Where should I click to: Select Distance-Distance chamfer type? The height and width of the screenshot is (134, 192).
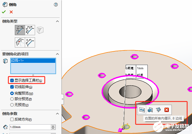point(30,30)
